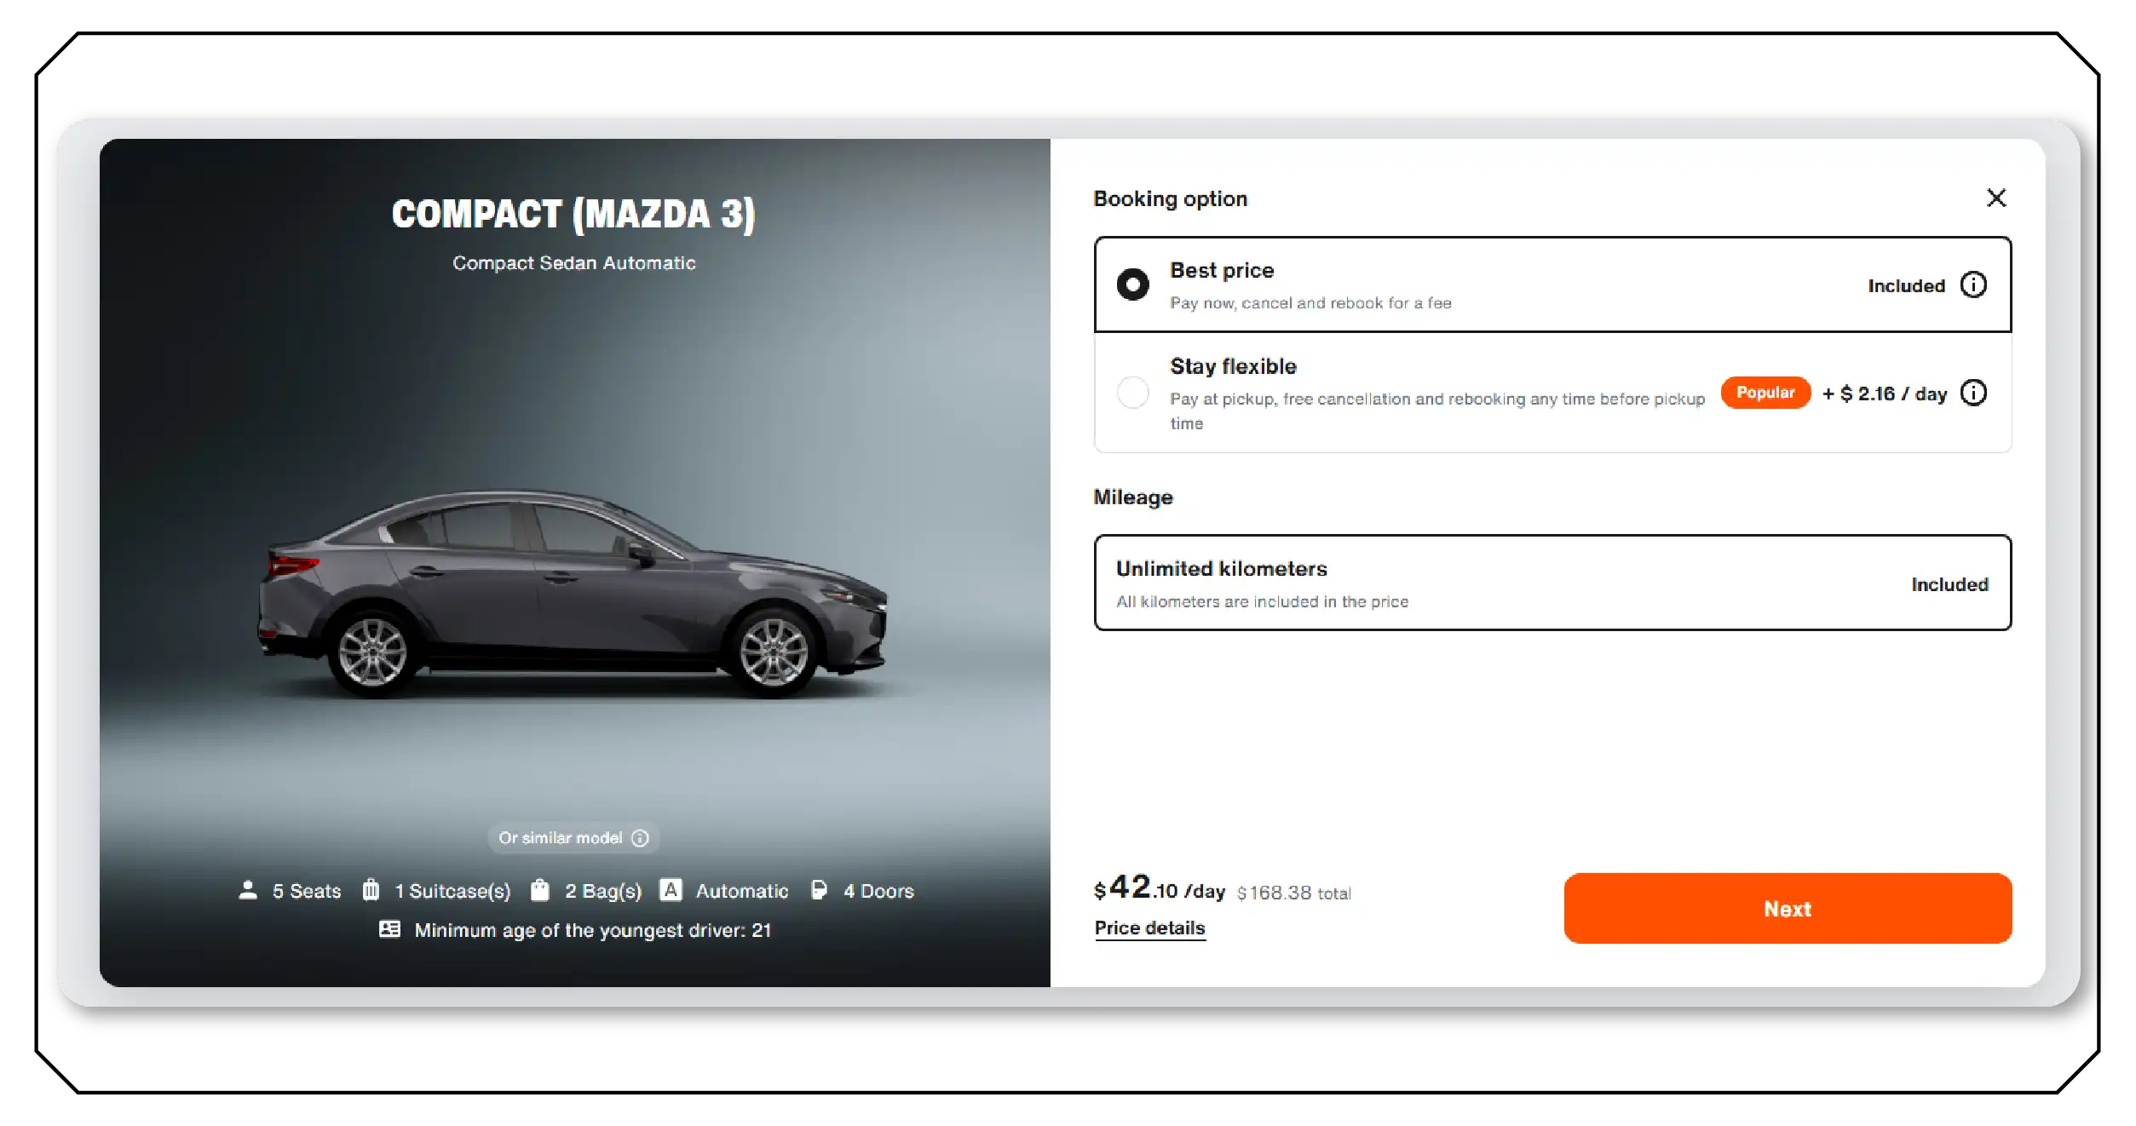Select the Stay flexible radio button

coord(1132,393)
